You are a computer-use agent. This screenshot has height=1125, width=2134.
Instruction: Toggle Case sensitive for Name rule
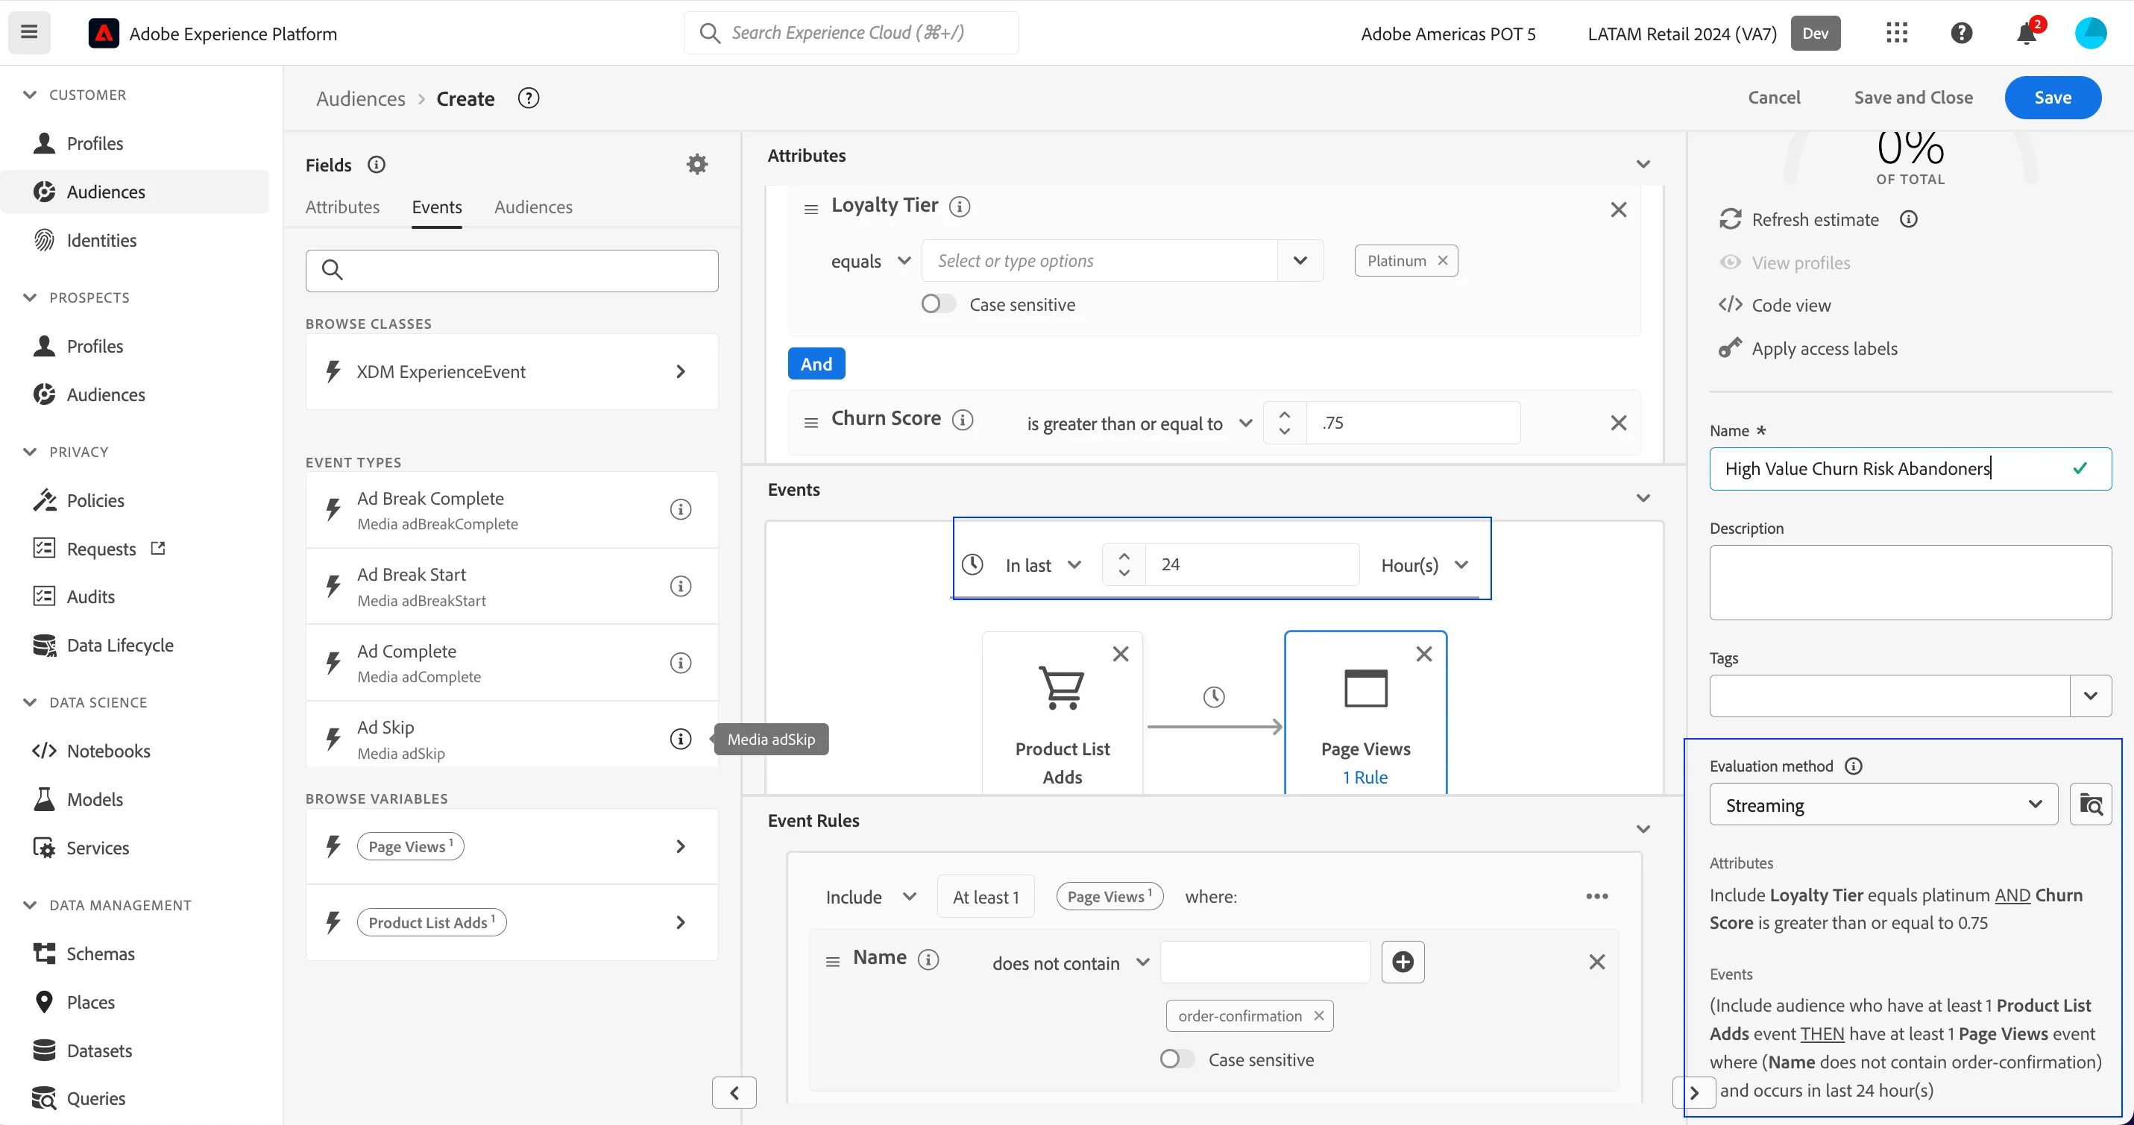pos(1177,1059)
